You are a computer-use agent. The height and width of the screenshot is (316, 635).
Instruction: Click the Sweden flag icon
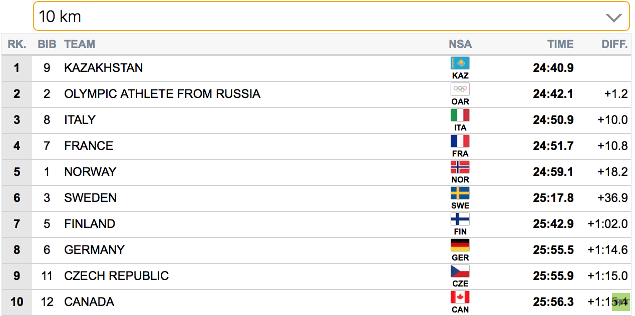pyautogui.click(x=460, y=193)
